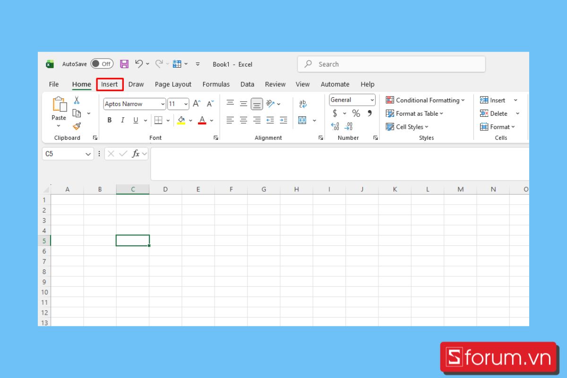Expand Paste options arrow

59,126
